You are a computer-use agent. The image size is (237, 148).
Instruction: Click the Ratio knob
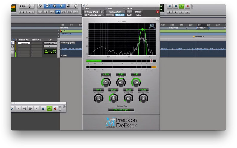113,98
